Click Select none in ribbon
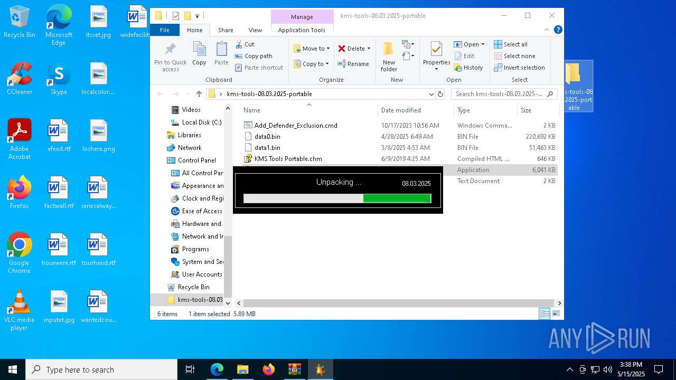Image resolution: width=676 pixels, height=380 pixels. (x=514, y=56)
